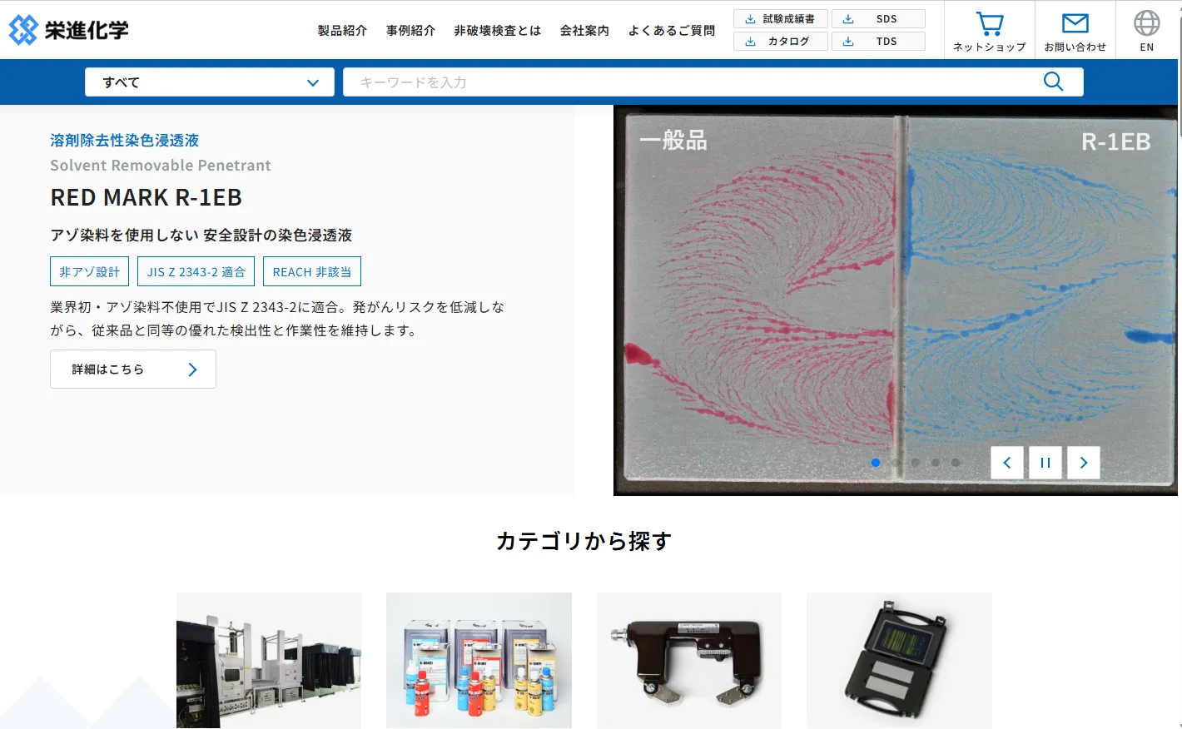Viewport: 1182px width, 729px height.
Task: Show previous carousel slide
Action: pos(1007,463)
